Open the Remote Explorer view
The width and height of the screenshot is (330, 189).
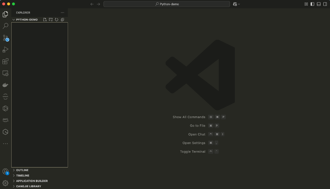click(5, 73)
